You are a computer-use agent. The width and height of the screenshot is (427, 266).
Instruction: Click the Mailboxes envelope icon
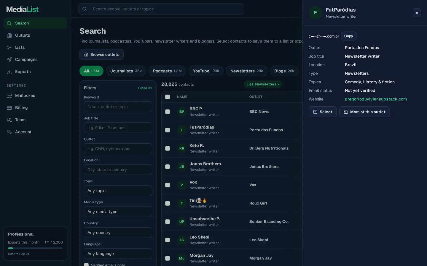pyautogui.click(x=9, y=96)
